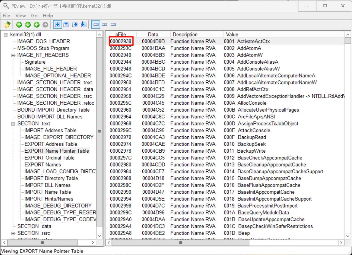
Task: Click the green up arrow icon
Action: click(x=19, y=25)
